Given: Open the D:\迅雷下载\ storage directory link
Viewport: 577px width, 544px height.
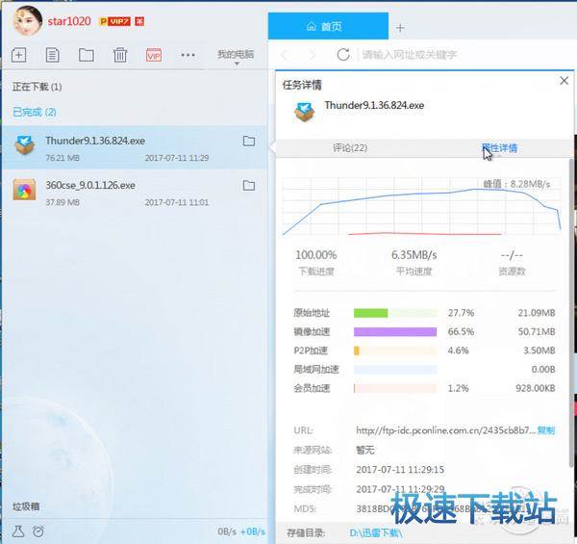Looking at the screenshot, I should 376,533.
